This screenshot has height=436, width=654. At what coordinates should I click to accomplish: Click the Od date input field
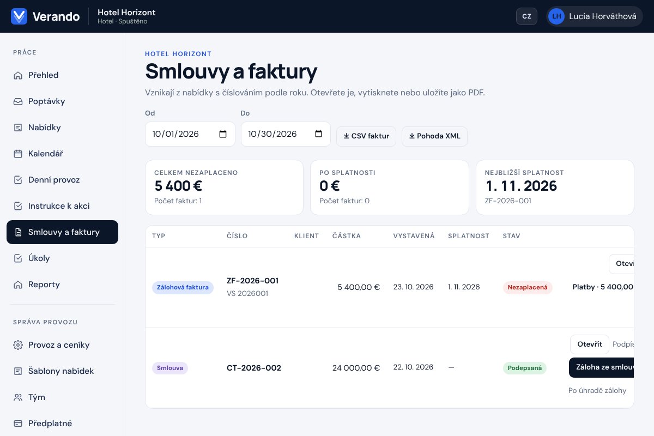[190, 134]
